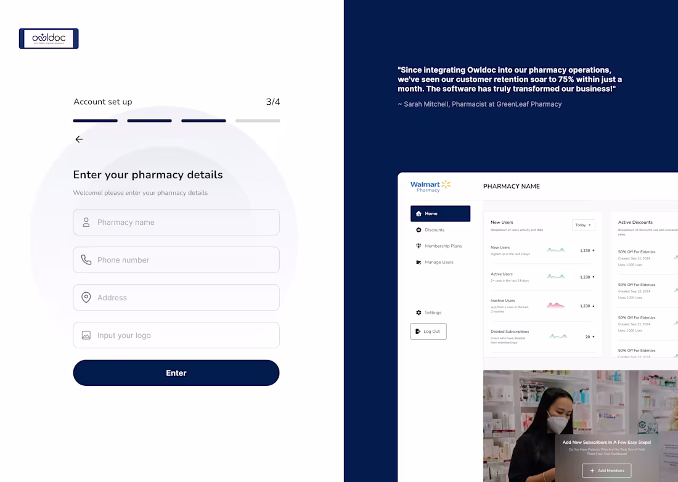Click the pharmacist photo thumbnail

[x=580, y=426]
